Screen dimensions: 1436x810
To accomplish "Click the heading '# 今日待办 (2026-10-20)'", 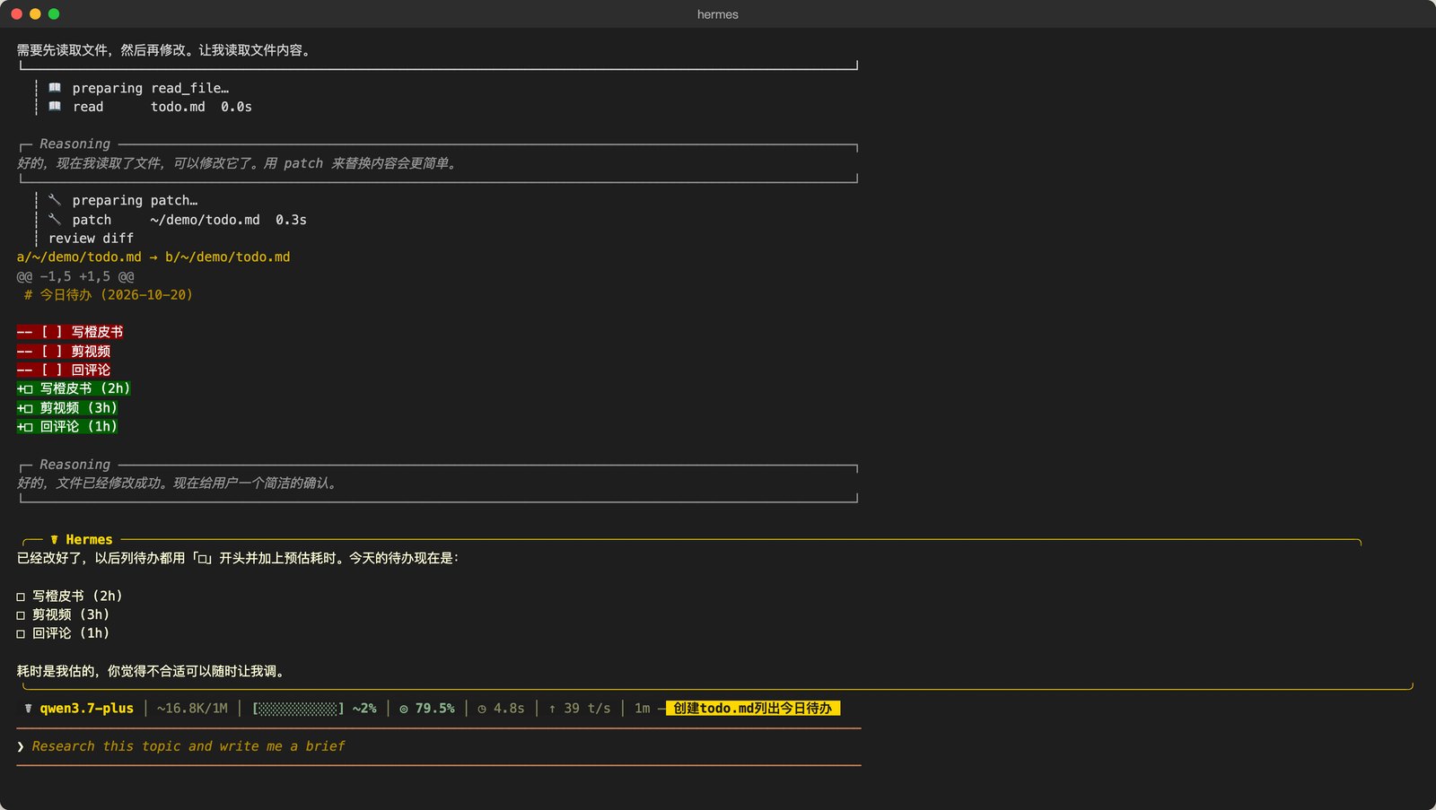I will click(x=108, y=294).
